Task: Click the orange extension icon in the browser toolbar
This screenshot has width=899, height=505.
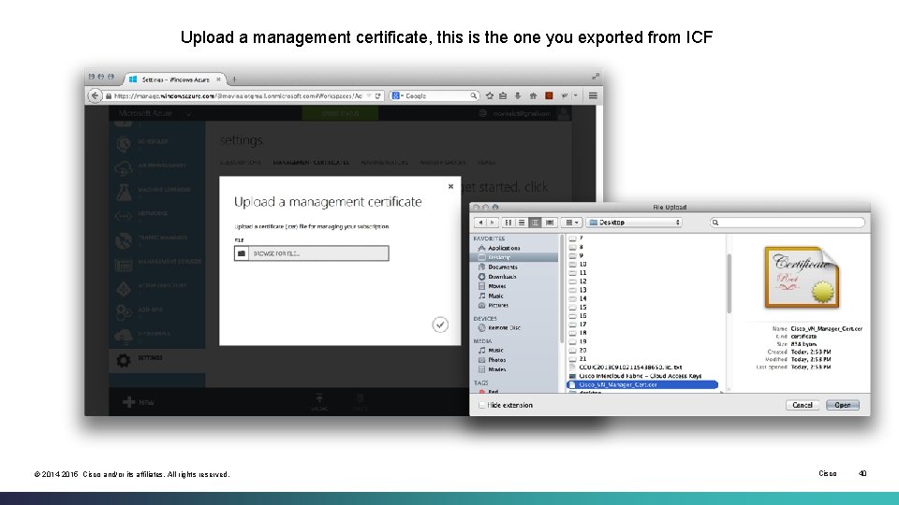Action: tap(549, 95)
